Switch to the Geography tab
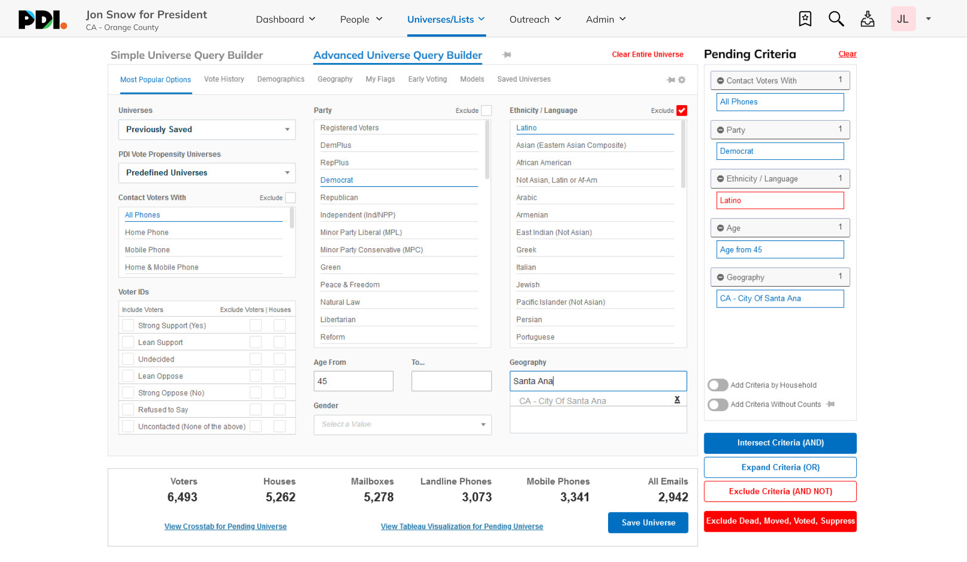Screen dimensions: 967x562 tap(335, 79)
